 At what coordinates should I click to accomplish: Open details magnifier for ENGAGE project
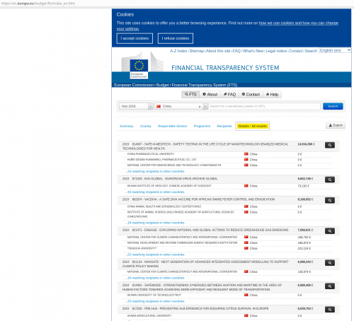[x=330, y=231]
